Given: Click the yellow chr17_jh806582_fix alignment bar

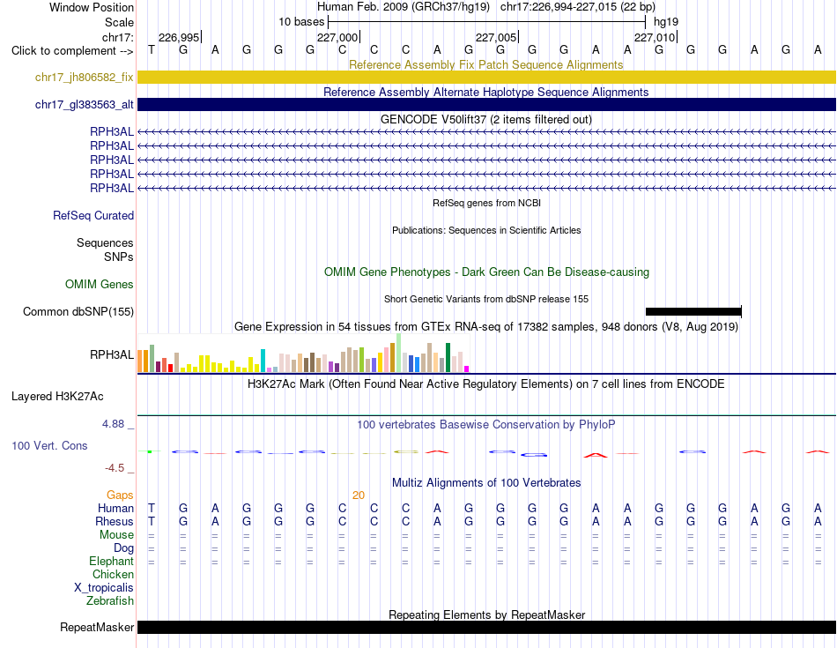Looking at the screenshot, I should click(486, 77).
